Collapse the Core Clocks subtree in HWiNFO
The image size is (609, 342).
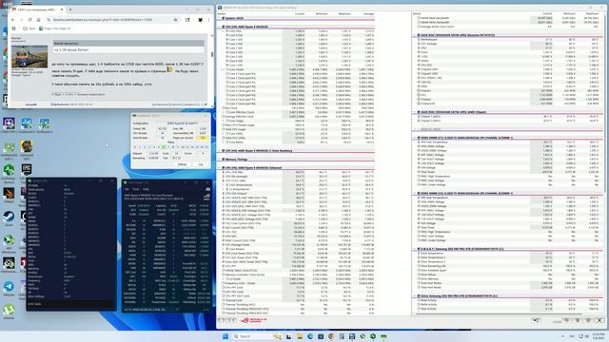[224, 69]
